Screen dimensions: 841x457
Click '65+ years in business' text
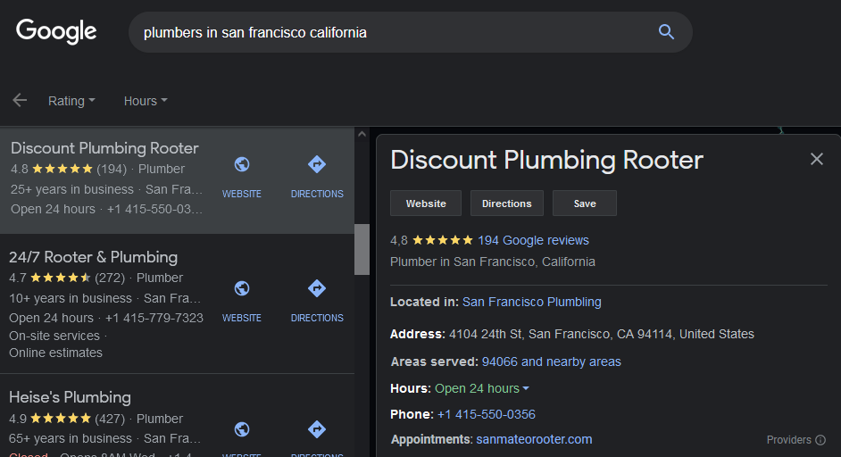[71, 438]
